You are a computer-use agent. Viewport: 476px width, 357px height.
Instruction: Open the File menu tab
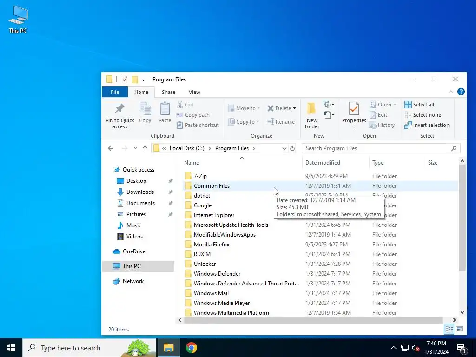115,92
